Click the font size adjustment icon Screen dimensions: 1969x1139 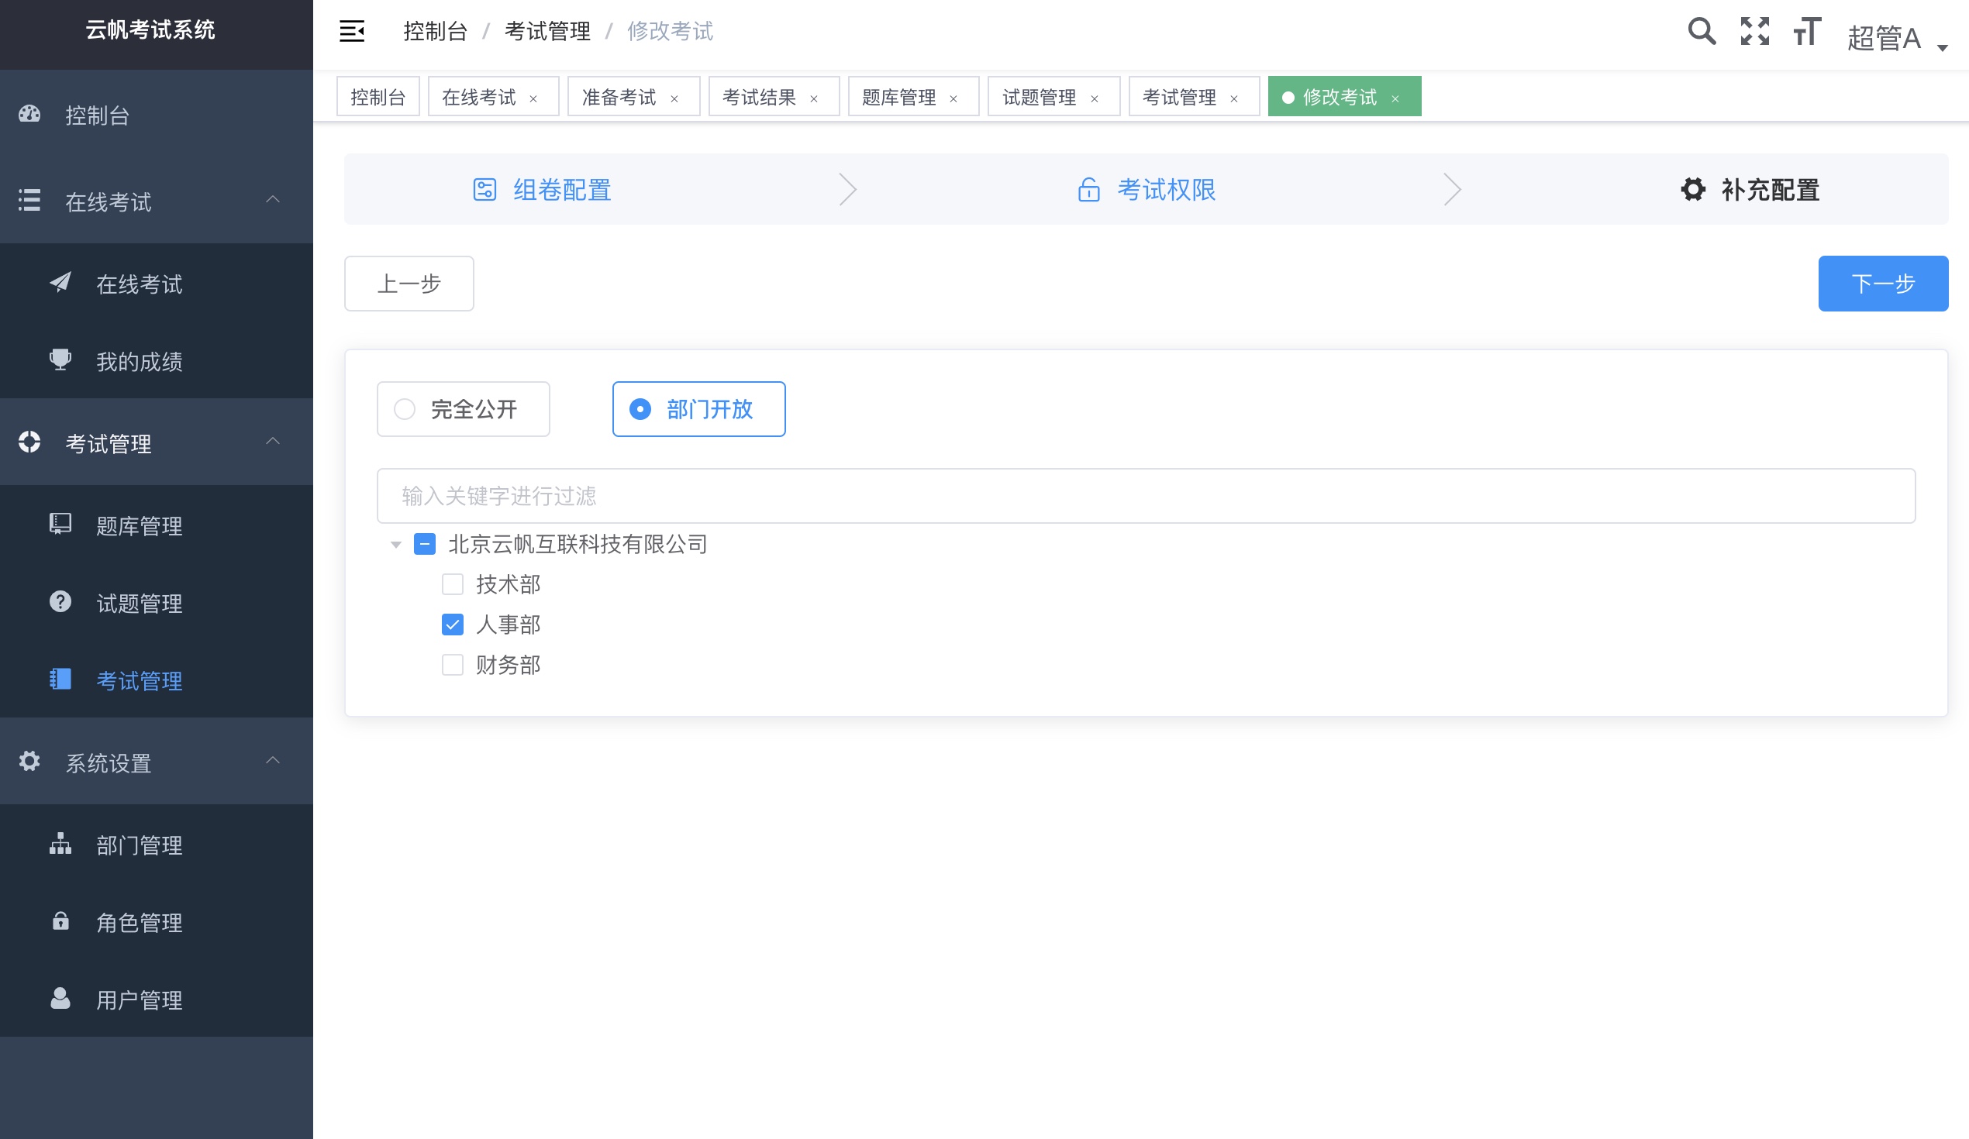[x=1805, y=32]
